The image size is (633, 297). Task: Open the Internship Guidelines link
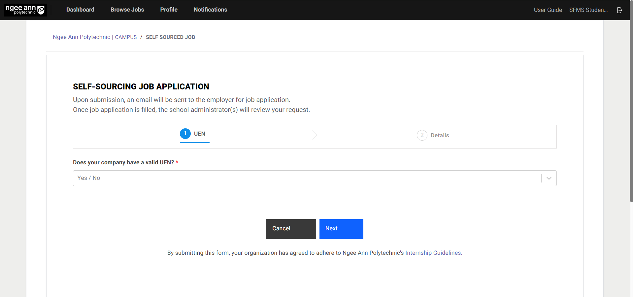[433, 253]
